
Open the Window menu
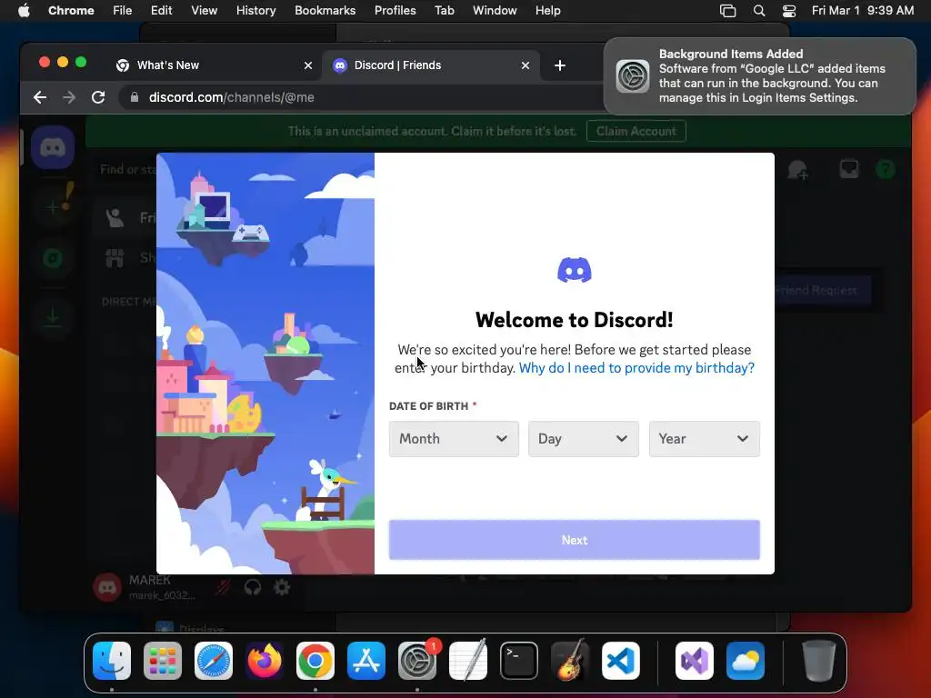pos(495,11)
